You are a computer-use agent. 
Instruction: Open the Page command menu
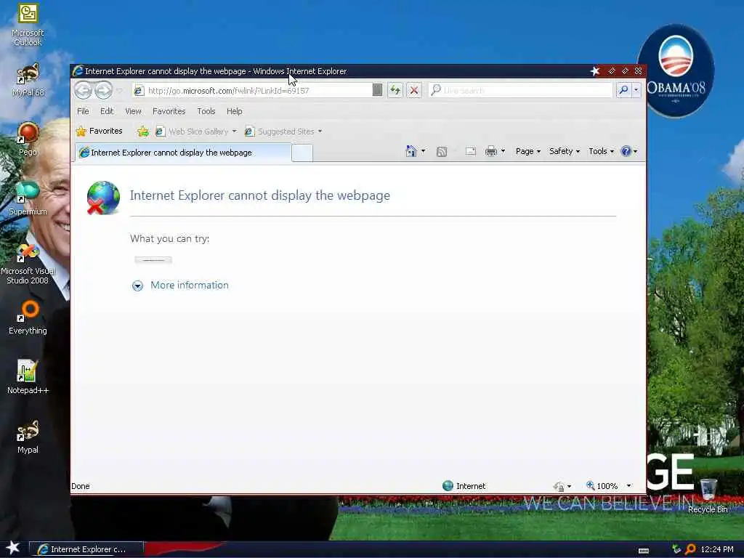pos(528,151)
